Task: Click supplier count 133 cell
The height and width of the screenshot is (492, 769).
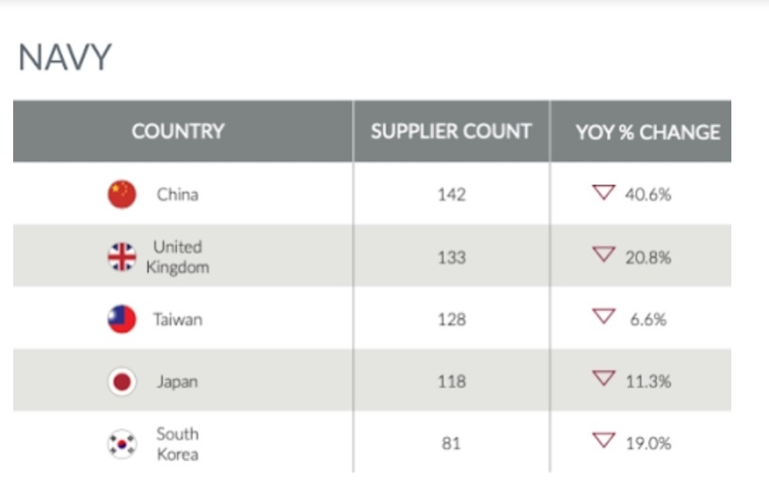Action: coord(451,257)
